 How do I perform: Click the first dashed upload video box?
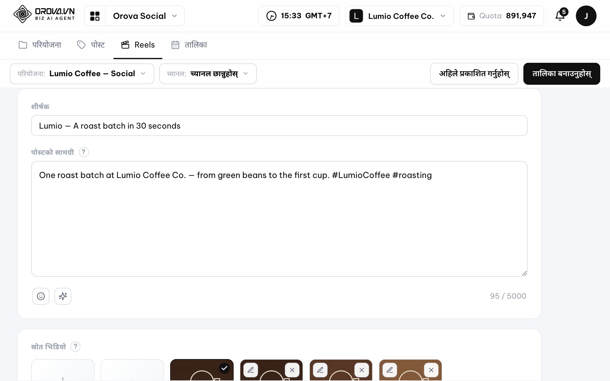(x=63, y=370)
